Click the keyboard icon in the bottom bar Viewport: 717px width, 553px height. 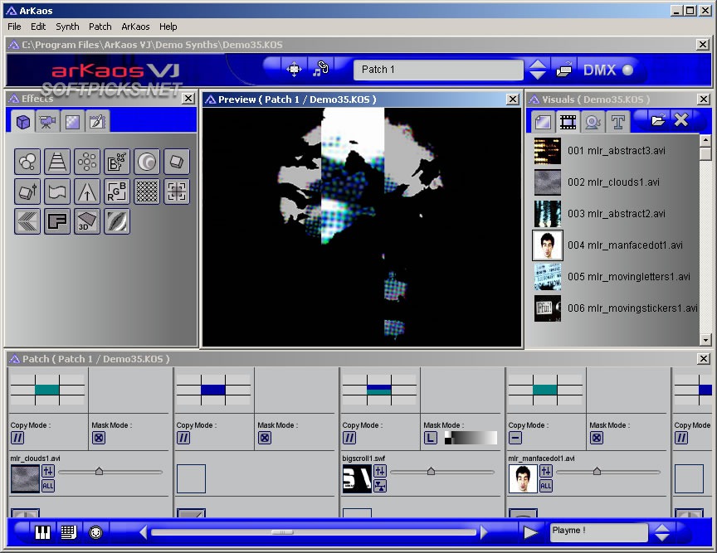click(68, 532)
